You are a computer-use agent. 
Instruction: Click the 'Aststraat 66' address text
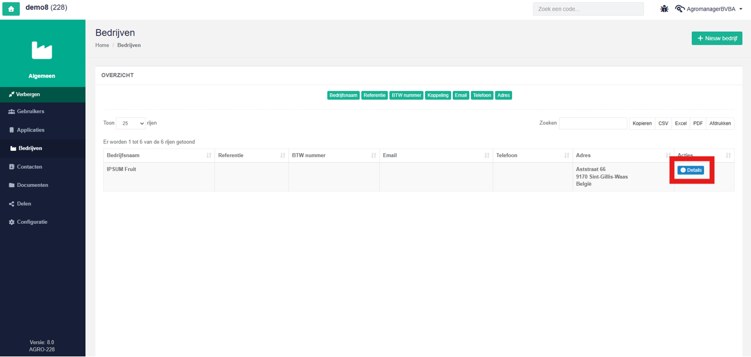point(591,169)
